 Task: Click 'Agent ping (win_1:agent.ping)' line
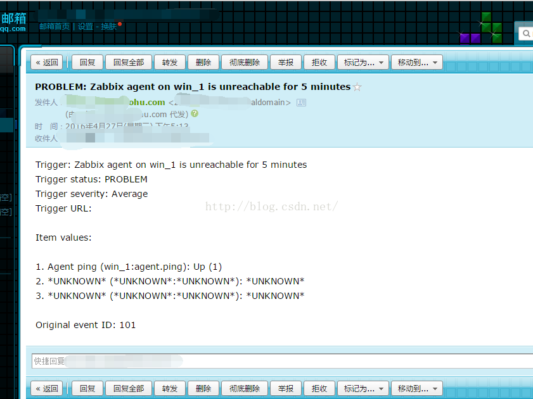pyautogui.click(x=129, y=267)
